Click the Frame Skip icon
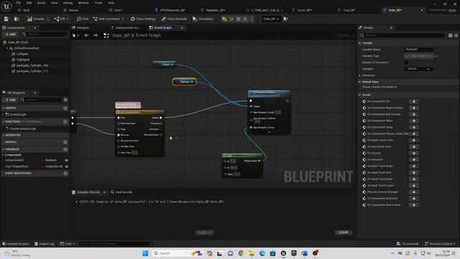Image resolution: width=460 pixels, height=259 pixels. (x=231, y=19)
